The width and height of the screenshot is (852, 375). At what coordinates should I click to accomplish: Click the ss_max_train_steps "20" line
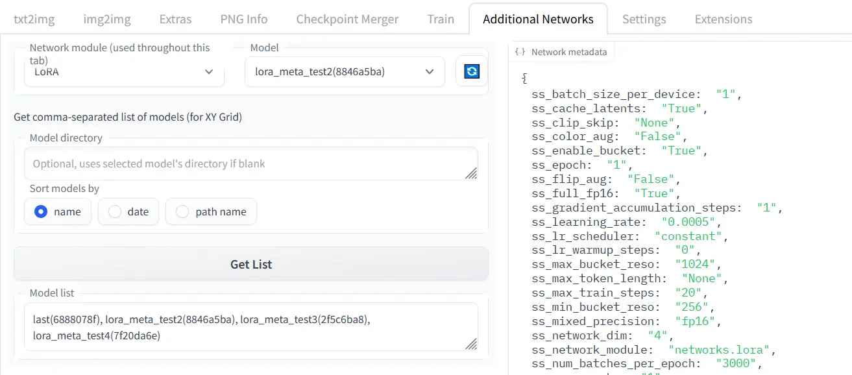pyautogui.click(x=620, y=293)
